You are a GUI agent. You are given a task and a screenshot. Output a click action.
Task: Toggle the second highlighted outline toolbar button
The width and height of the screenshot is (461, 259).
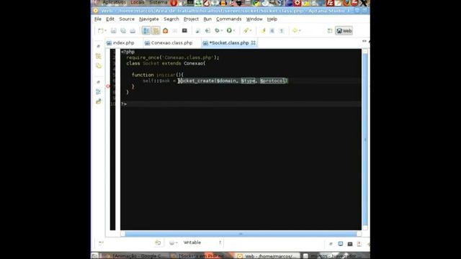click(x=156, y=30)
